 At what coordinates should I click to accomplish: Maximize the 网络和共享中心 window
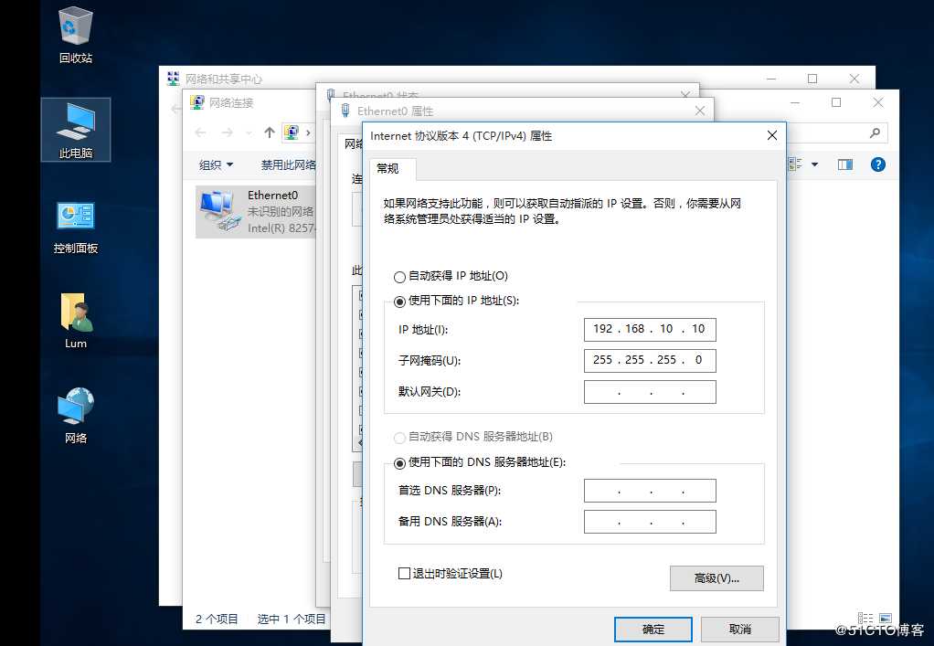point(812,79)
